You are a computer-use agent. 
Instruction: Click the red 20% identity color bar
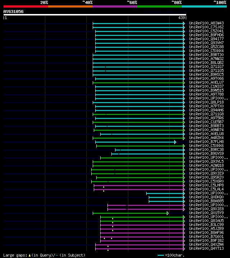[26, 6]
